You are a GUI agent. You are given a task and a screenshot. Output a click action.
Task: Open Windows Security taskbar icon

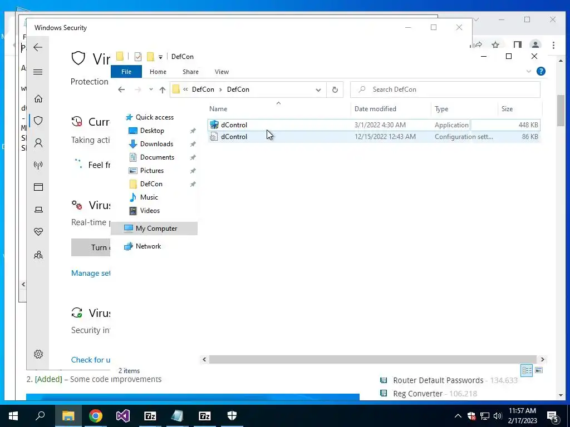tap(232, 416)
